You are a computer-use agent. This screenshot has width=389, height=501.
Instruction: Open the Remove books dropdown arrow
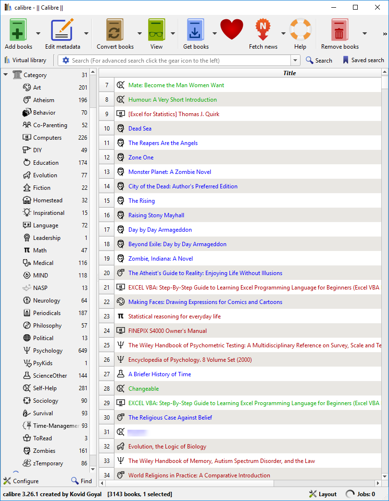coord(365,33)
